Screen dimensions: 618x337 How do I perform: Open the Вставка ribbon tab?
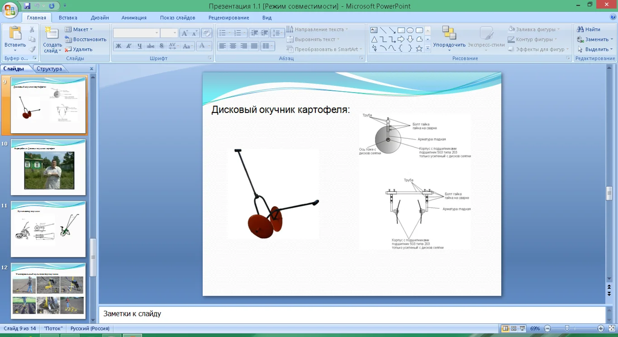68,18
